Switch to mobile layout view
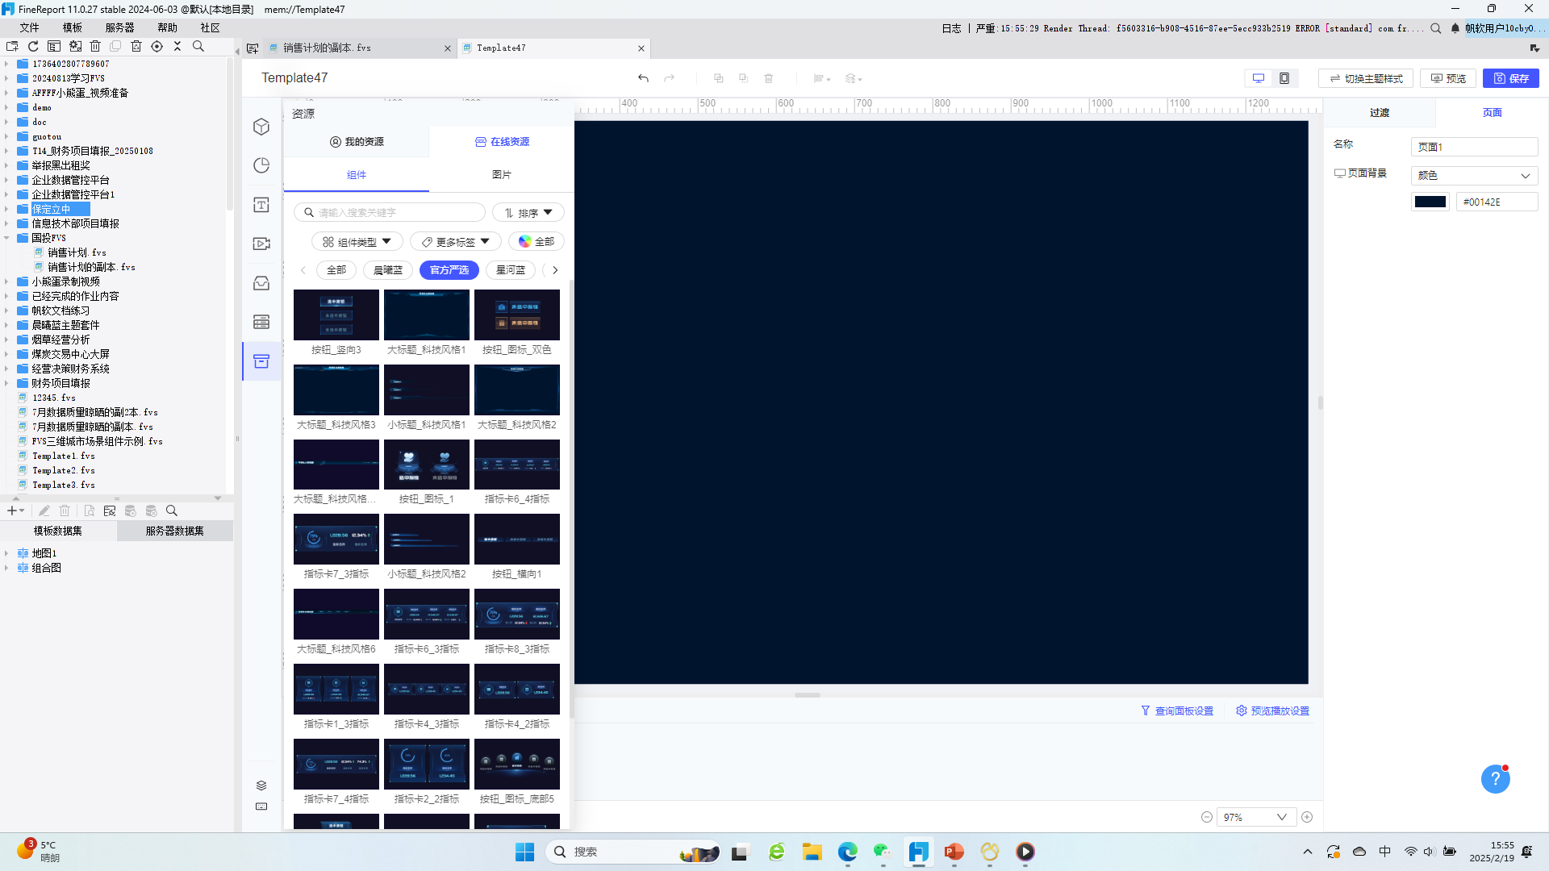Viewport: 1549px width, 871px height. [1284, 78]
